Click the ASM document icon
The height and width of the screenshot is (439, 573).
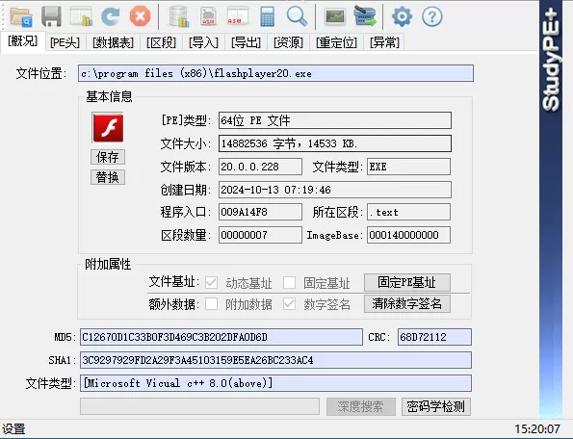(208, 16)
